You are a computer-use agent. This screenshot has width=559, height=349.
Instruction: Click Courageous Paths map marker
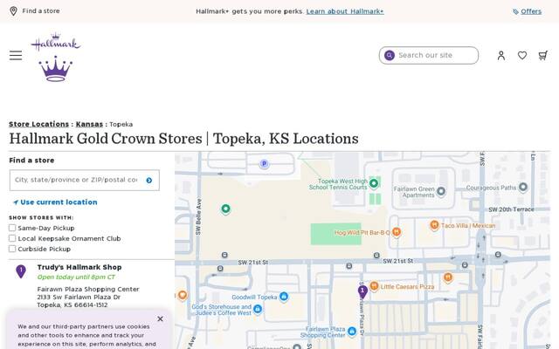pyautogui.click(x=523, y=187)
